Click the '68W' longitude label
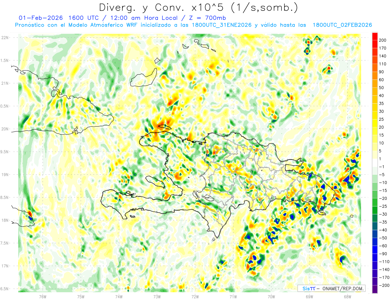 coord(347,296)
